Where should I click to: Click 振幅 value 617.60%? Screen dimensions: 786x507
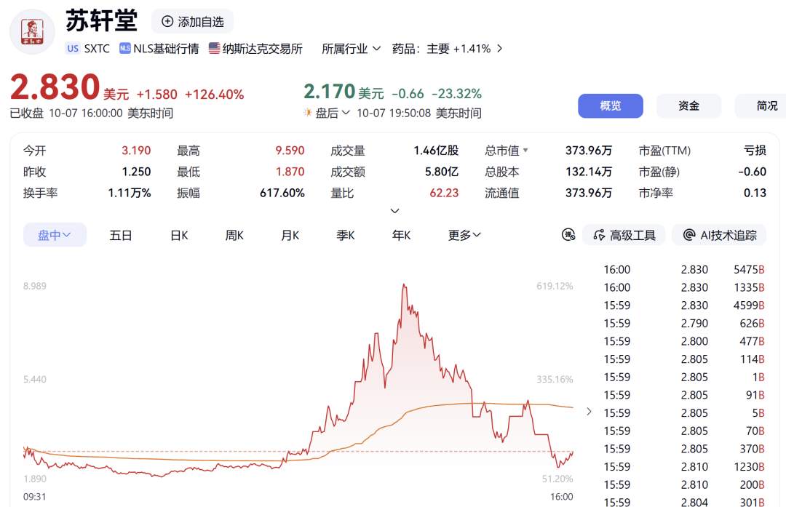point(282,193)
